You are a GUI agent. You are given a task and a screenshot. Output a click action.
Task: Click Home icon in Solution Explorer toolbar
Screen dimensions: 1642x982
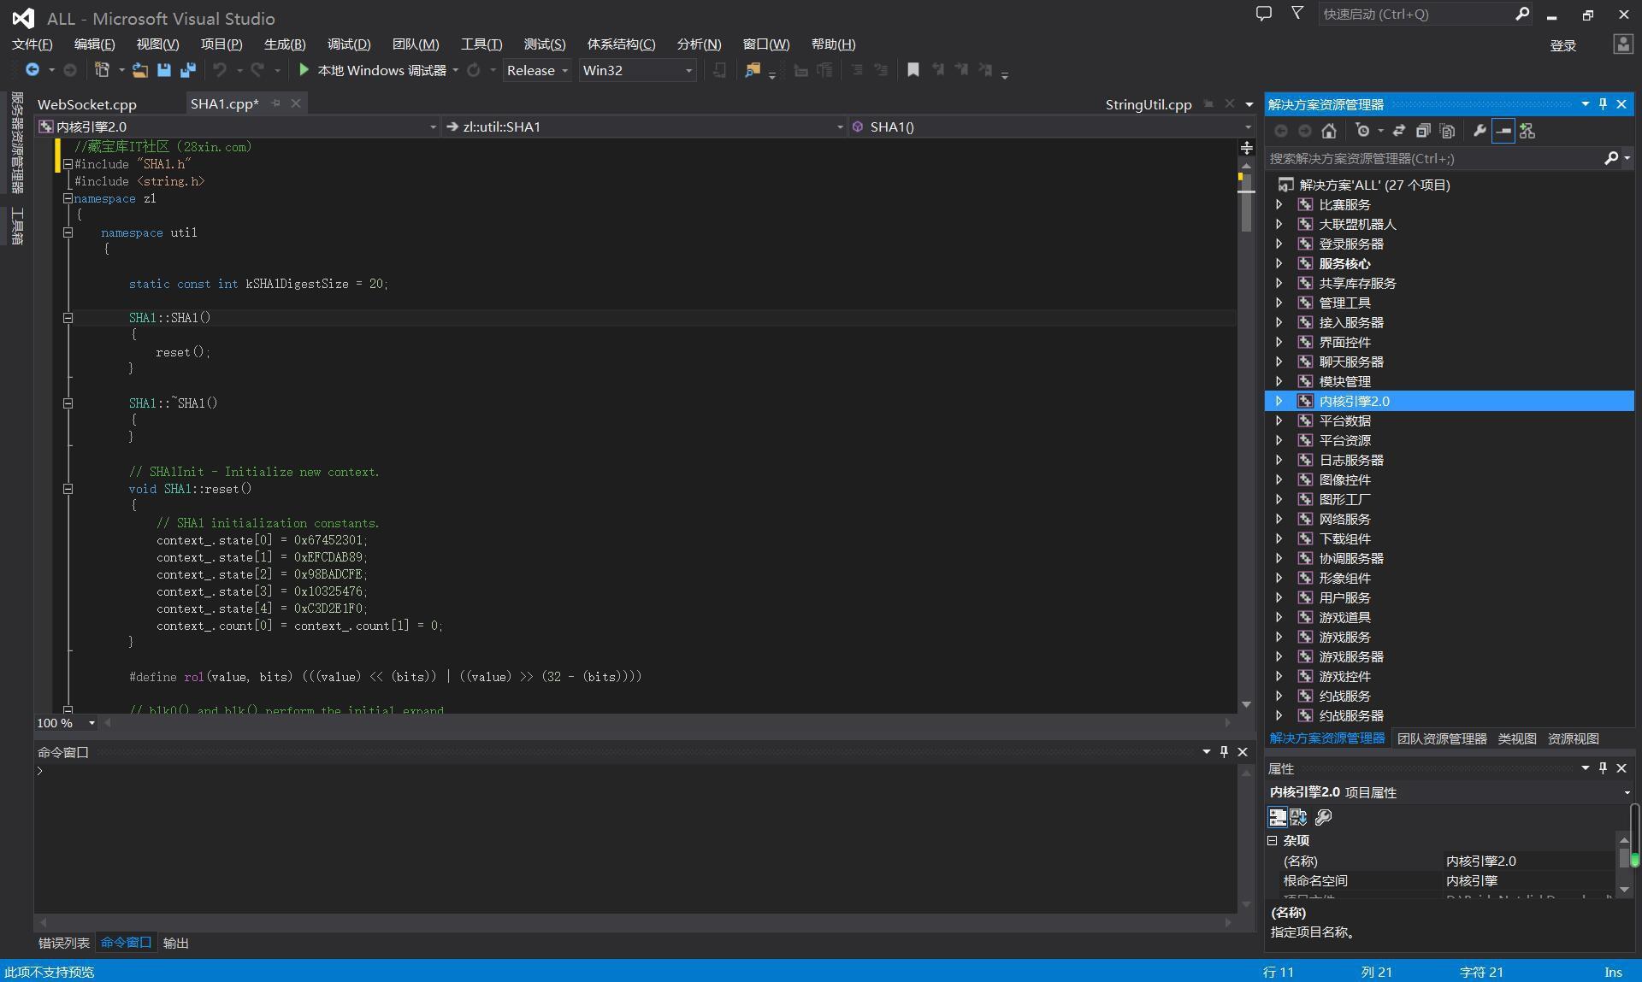tap(1328, 131)
